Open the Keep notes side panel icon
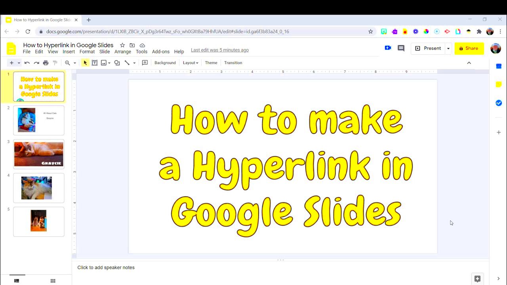This screenshot has width=507, height=285. pos(499,84)
